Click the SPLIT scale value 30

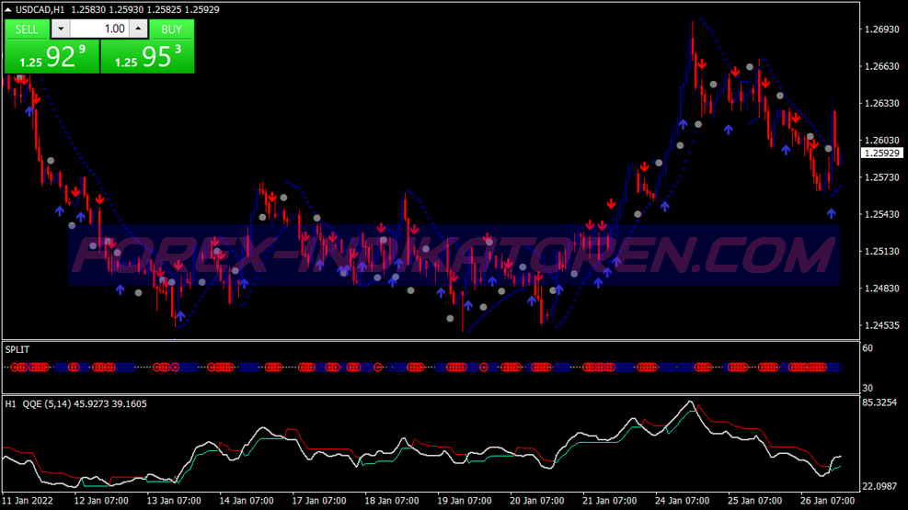(868, 388)
